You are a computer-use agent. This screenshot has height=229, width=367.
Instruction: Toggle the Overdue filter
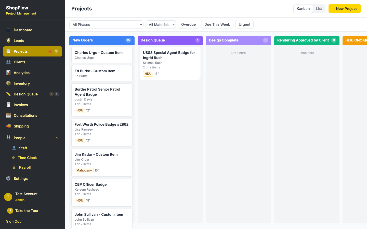tap(188, 24)
